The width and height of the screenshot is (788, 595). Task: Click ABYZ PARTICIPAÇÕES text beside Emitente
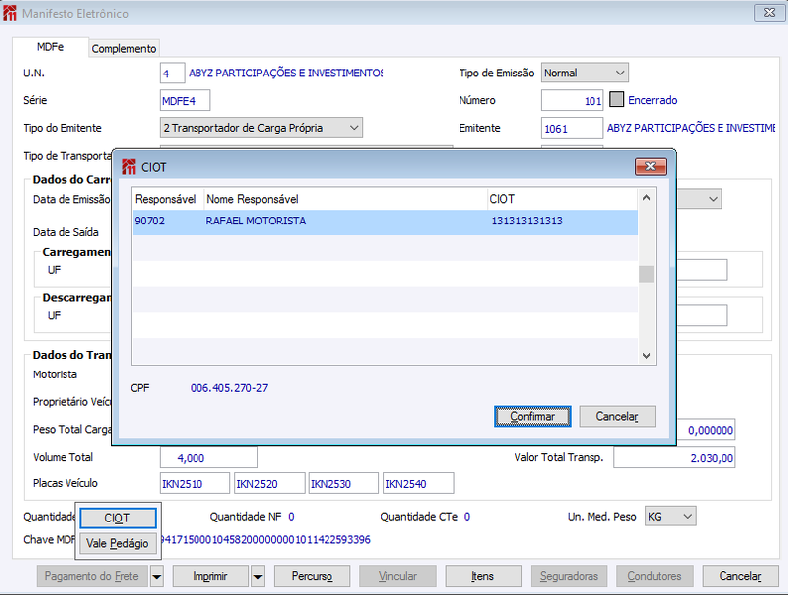pos(691,128)
